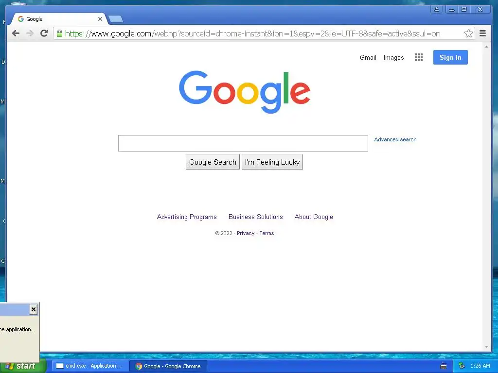The image size is (498, 373).
Task: Minimize the Chrome window
Action: coord(452,10)
